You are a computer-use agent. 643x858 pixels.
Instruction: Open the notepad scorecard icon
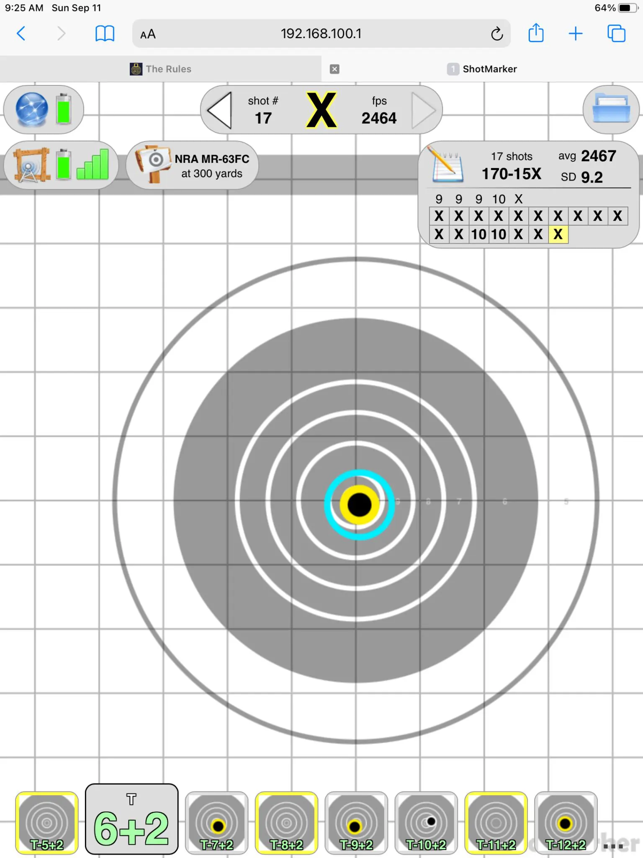[446, 165]
